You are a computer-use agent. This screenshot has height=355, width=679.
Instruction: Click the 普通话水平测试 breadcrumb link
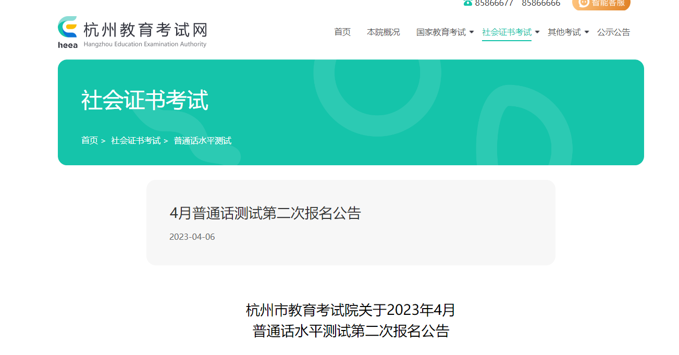tap(203, 141)
